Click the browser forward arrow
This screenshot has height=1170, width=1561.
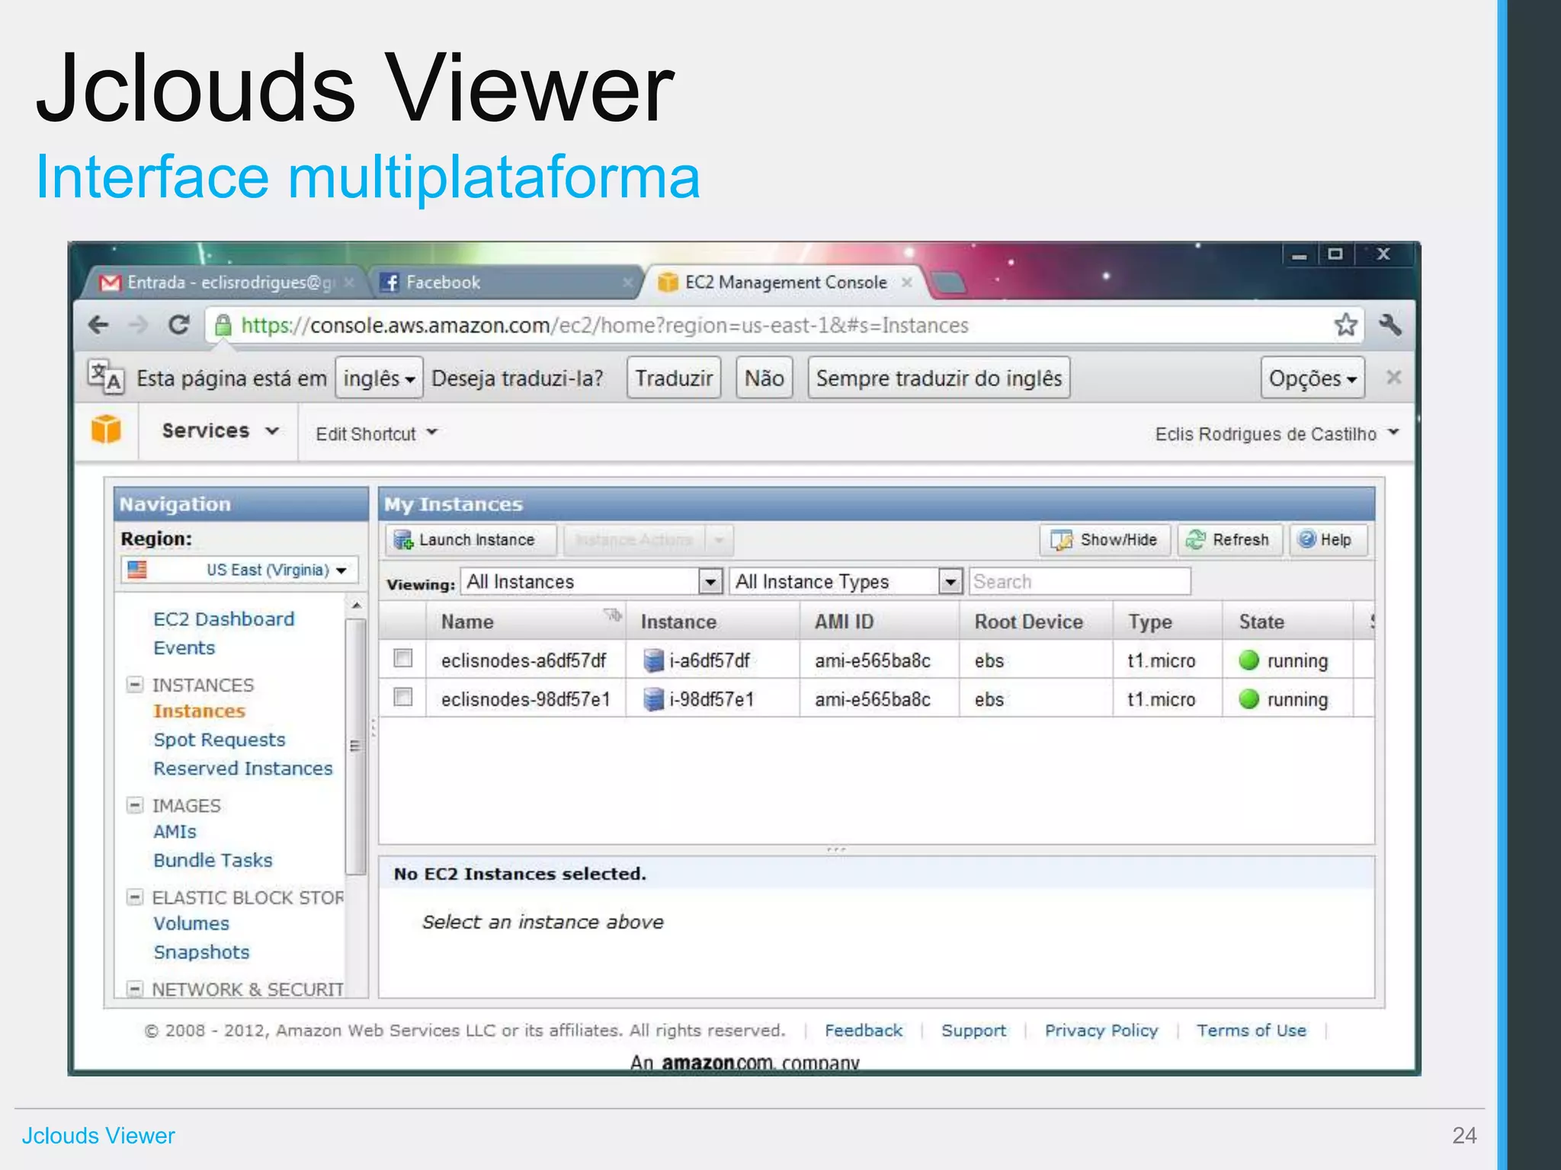[x=138, y=325]
